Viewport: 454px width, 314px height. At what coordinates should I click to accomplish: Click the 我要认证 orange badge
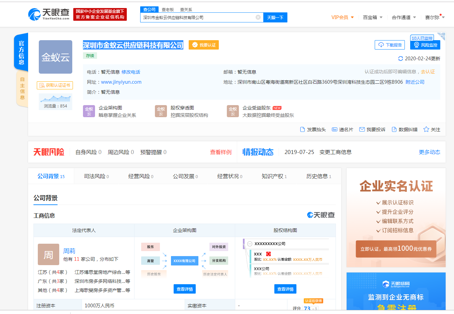pos(204,45)
